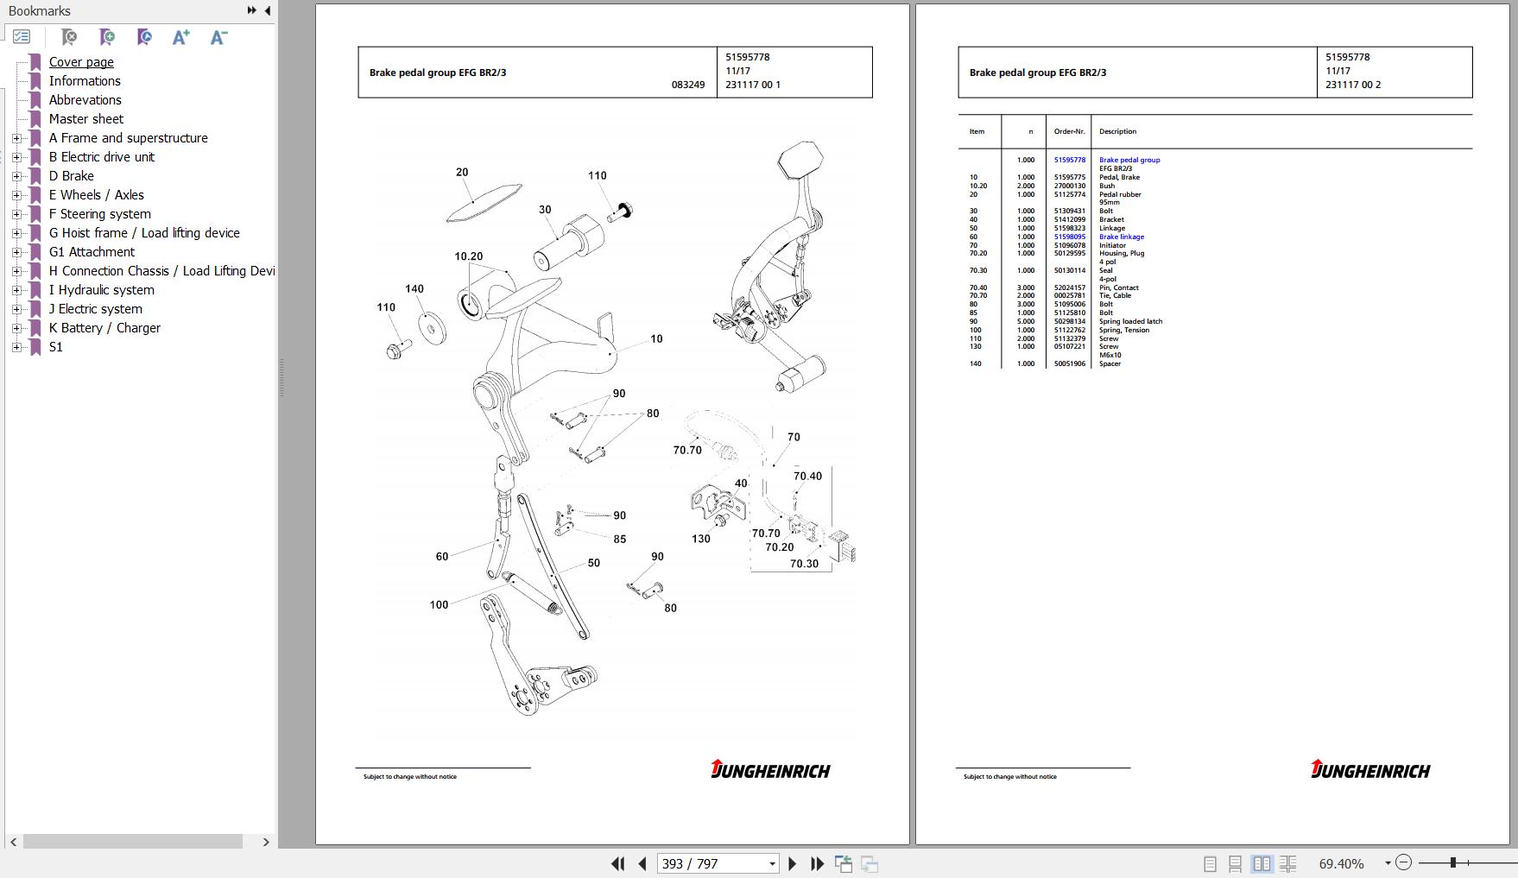Click the next view icon

870,863
